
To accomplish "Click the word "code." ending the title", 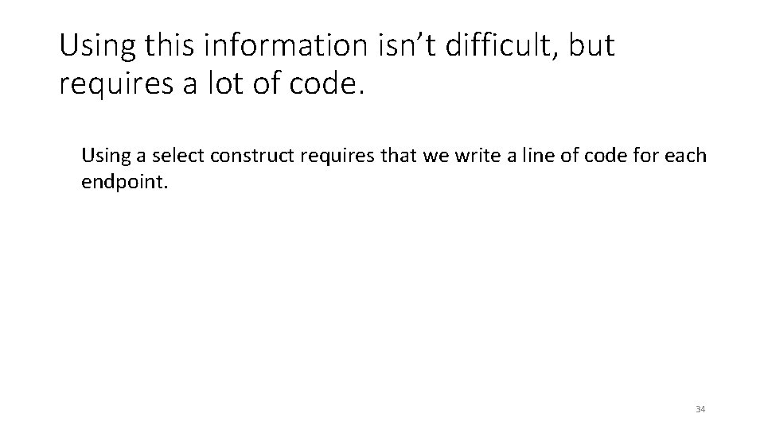I will point(326,83).
